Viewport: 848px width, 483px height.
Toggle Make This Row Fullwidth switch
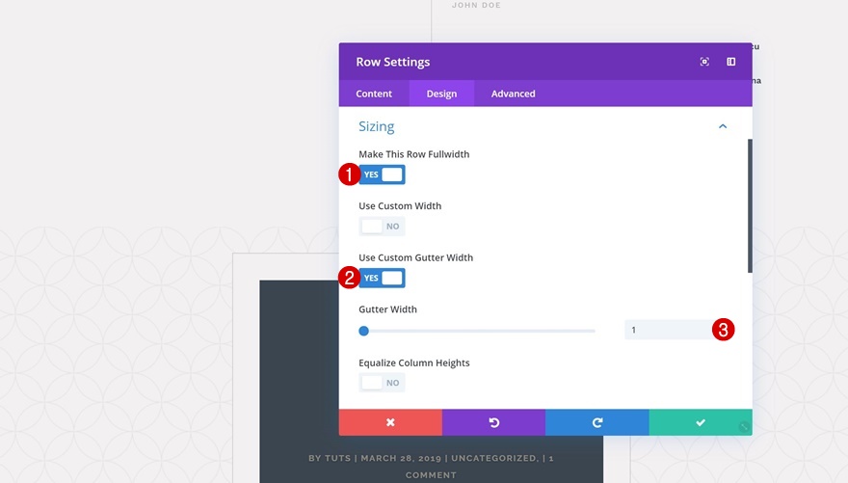382,174
